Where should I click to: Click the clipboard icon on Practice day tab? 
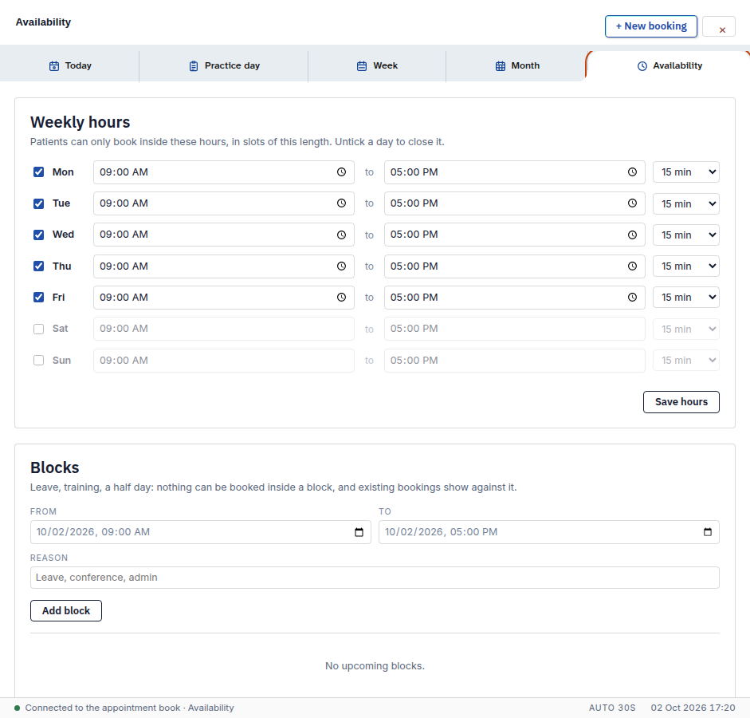click(x=193, y=66)
